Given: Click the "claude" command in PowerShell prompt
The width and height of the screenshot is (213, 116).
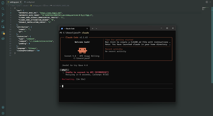Looking at the screenshot, I should point(85,33).
